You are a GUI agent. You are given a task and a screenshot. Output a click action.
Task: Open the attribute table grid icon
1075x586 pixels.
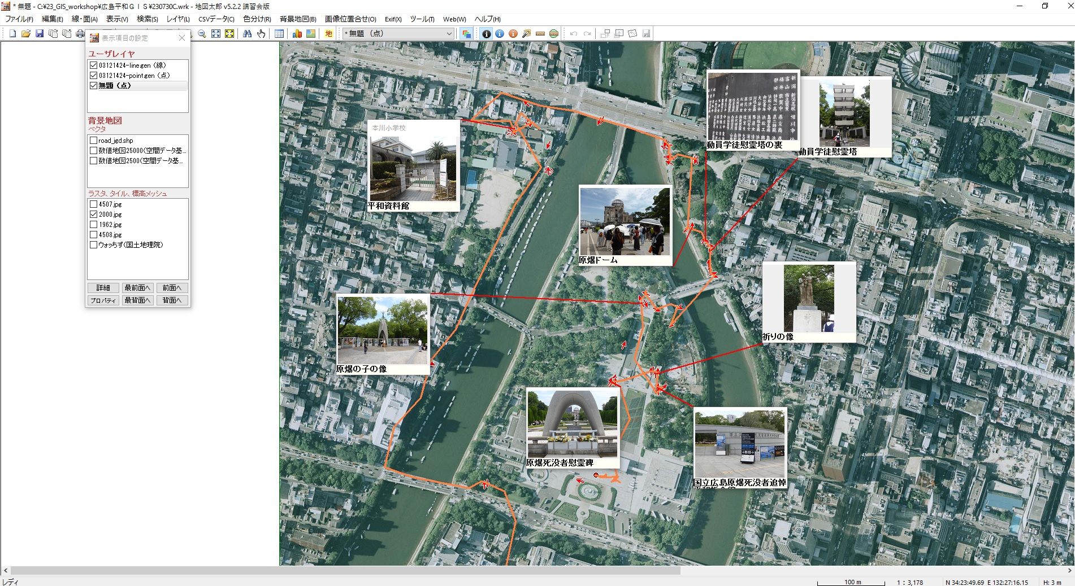coord(279,34)
